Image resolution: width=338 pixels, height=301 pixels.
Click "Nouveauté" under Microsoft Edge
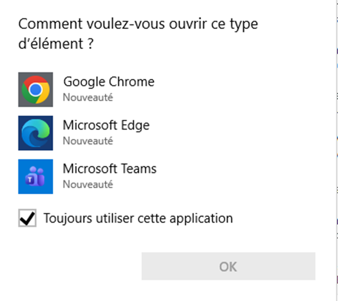87,141
